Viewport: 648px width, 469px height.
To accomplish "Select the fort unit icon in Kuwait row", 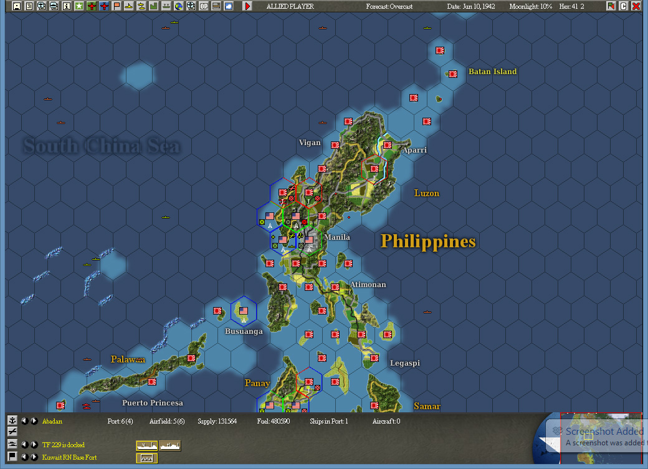I will click(146, 458).
